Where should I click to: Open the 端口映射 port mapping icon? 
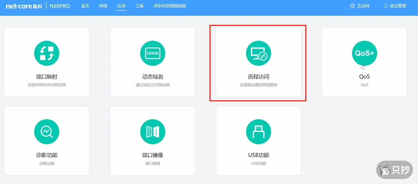(x=47, y=53)
